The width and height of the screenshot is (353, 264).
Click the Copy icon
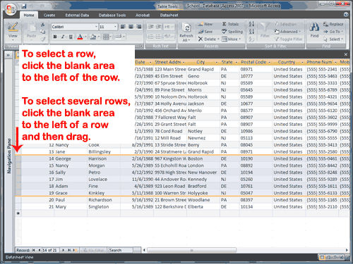click(x=42, y=32)
